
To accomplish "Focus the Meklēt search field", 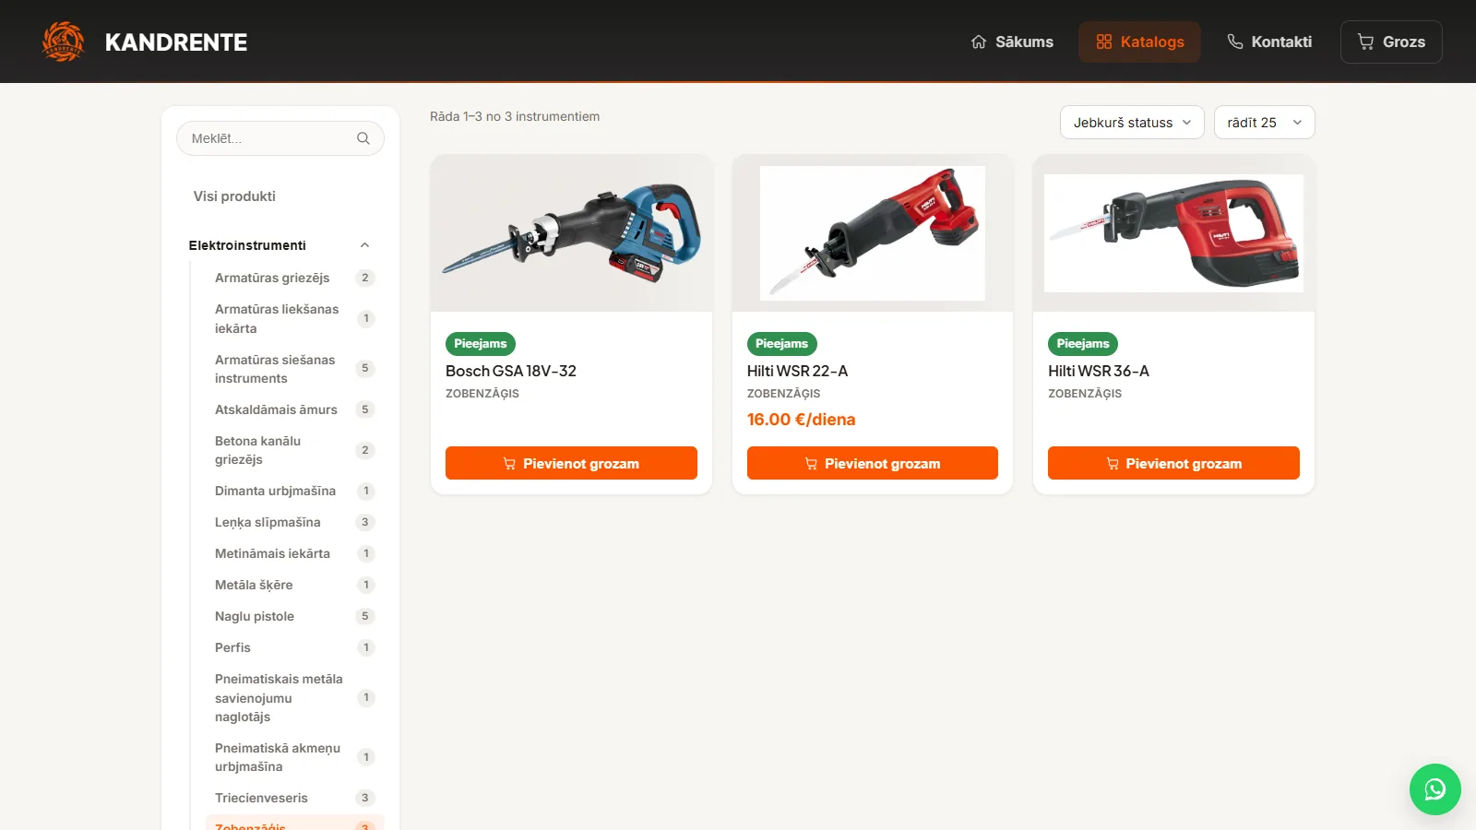I will click(280, 138).
